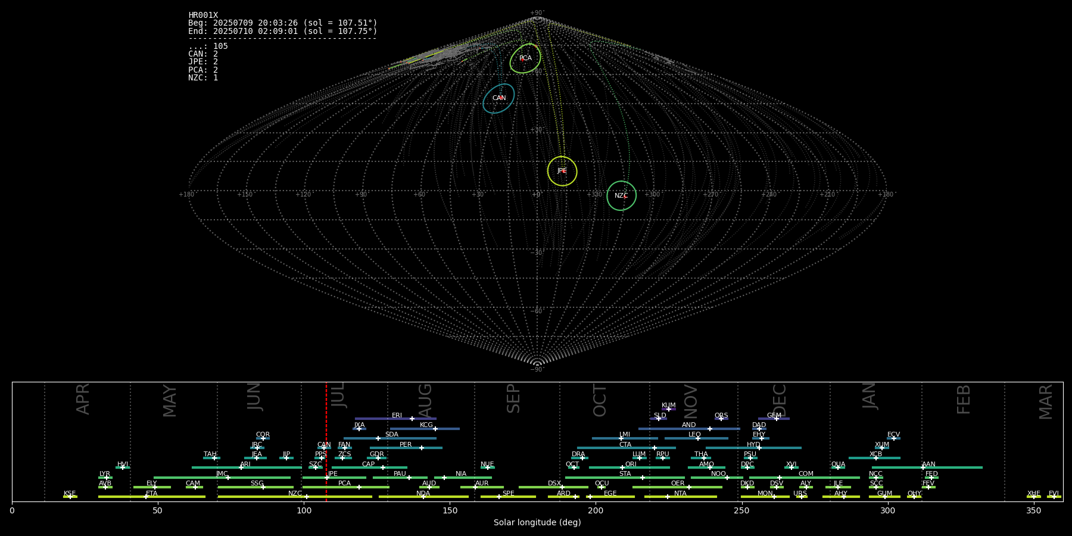This screenshot has width=1072, height=536.
Task: Click the '...: 105' count line
Action: click(208, 46)
